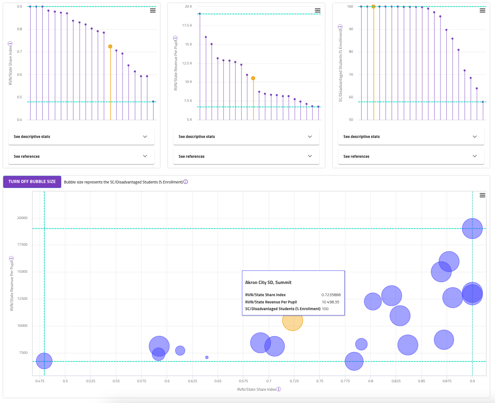Open hamburger menu on Revenue Per Pupil chart
The width and height of the screenshot is (495, 403).
(318, 10)
